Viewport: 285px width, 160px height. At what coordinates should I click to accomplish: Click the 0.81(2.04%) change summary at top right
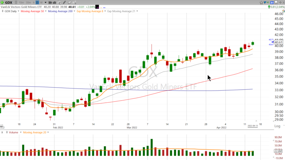tap(278, 7)
